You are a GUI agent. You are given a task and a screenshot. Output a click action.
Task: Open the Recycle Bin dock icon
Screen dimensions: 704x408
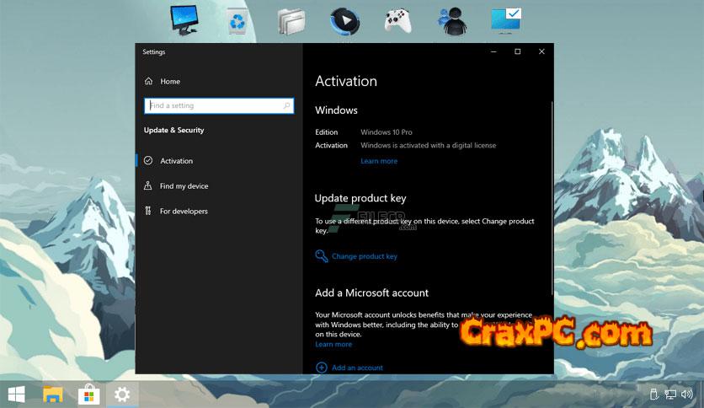pos(237,20)
